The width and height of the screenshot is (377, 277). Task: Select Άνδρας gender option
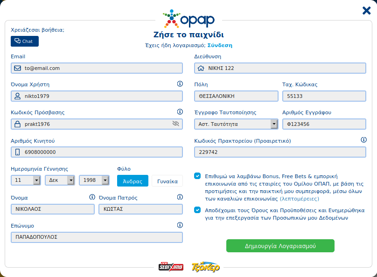pos(133,181)
